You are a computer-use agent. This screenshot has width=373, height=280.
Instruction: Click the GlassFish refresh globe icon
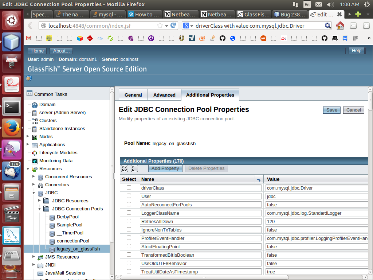point(29,78)
